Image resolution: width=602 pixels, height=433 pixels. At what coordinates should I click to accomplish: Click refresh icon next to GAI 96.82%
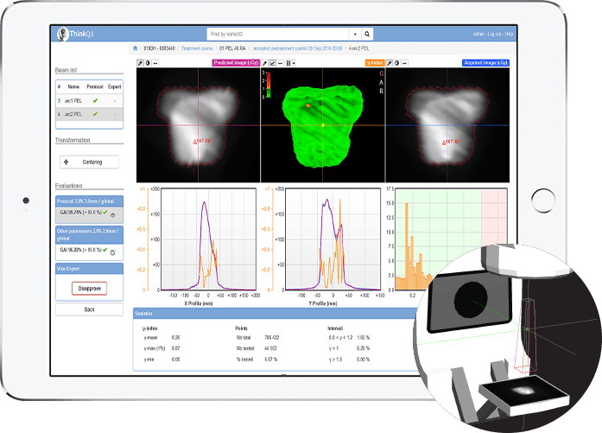[x=113, y=252]
